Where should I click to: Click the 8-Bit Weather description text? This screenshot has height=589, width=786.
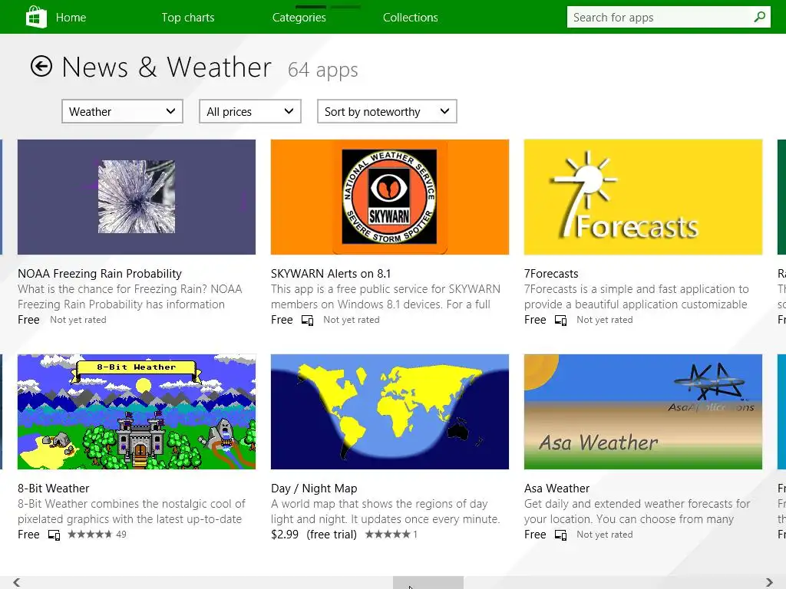tap(131, 512)
